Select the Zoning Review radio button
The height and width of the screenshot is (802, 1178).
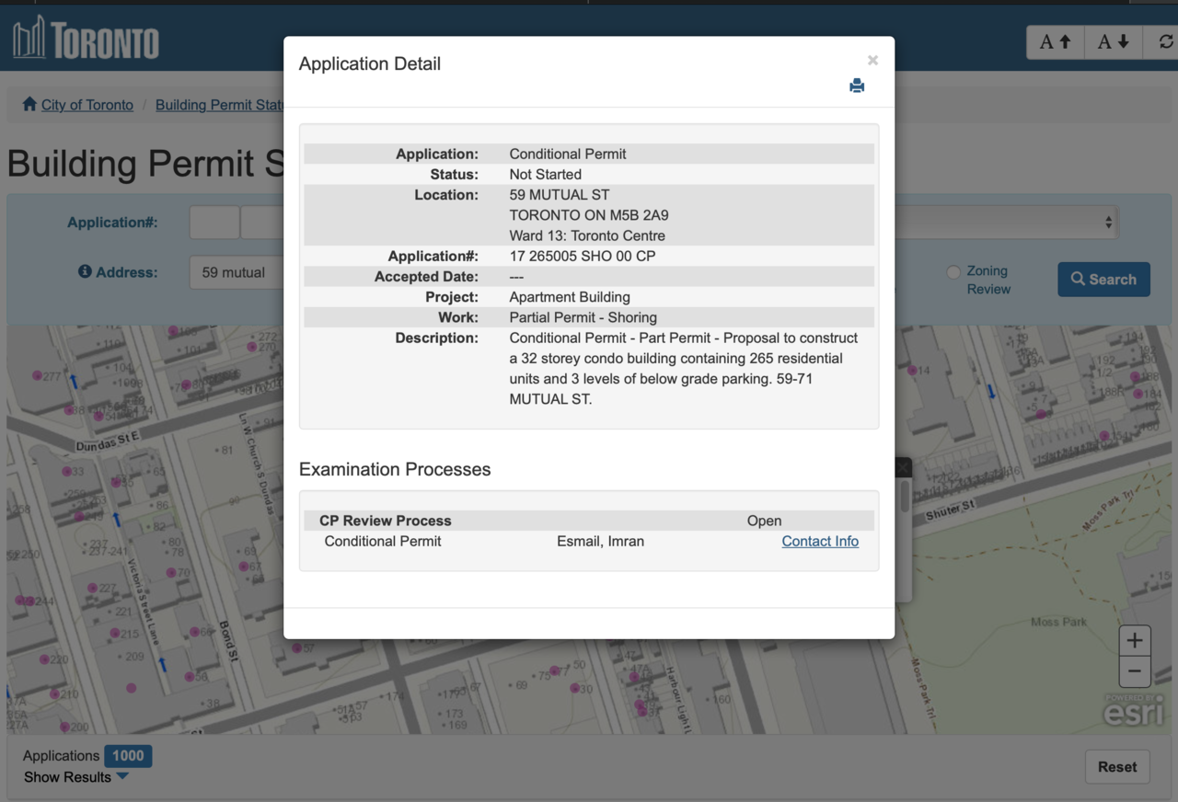click(953, 271)
